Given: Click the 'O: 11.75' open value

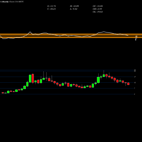Looking at the screenshot, I should [51, 6].
